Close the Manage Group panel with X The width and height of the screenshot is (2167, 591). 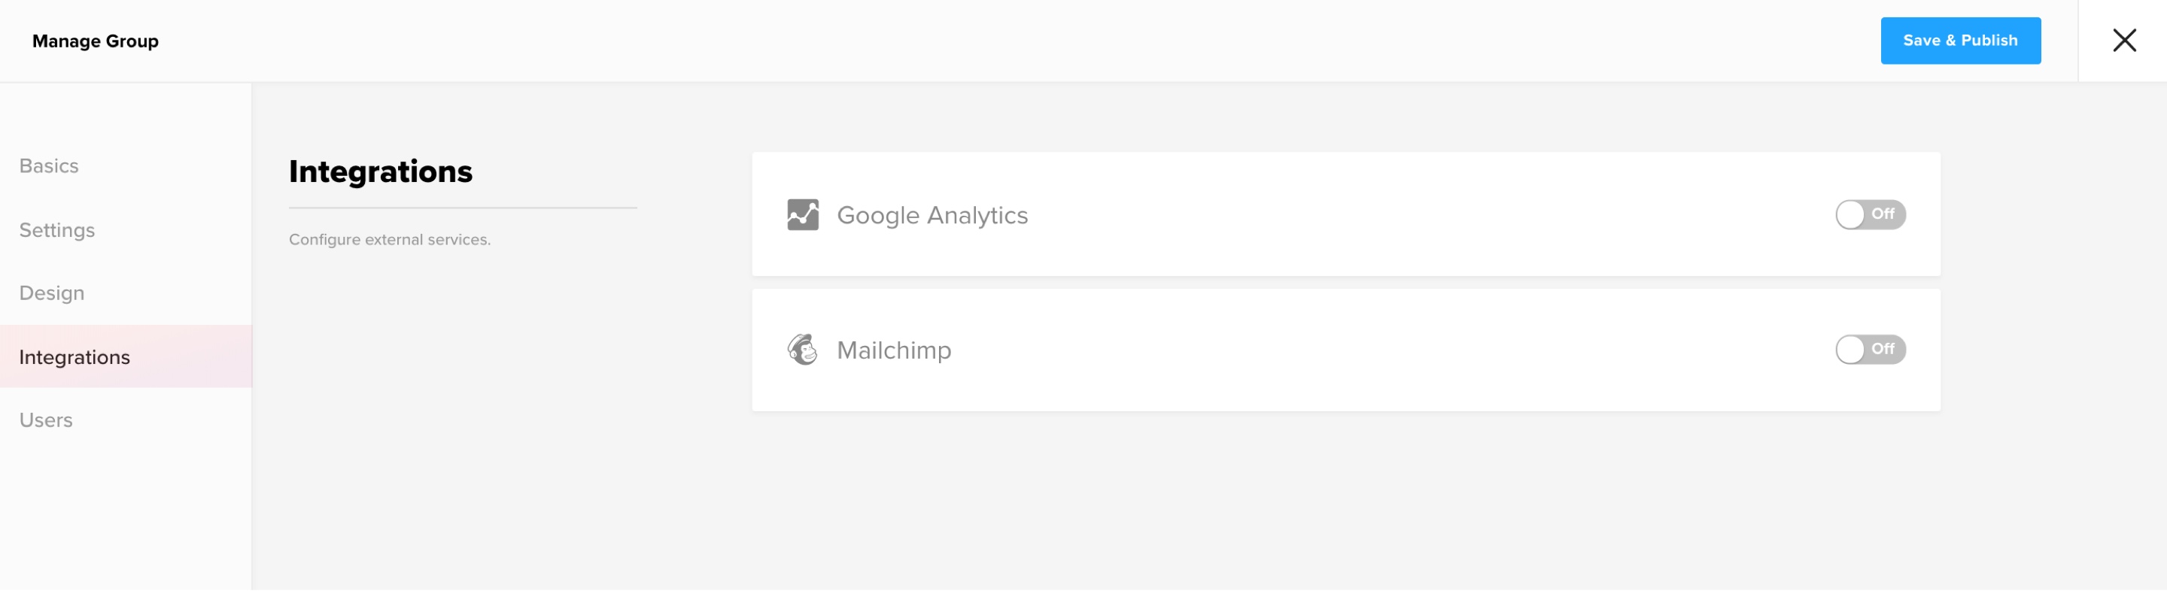(2123, 41)
